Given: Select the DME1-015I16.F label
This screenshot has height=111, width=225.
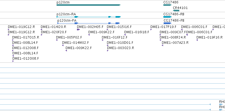Looking at the screenshot, I should coord(119,27).
